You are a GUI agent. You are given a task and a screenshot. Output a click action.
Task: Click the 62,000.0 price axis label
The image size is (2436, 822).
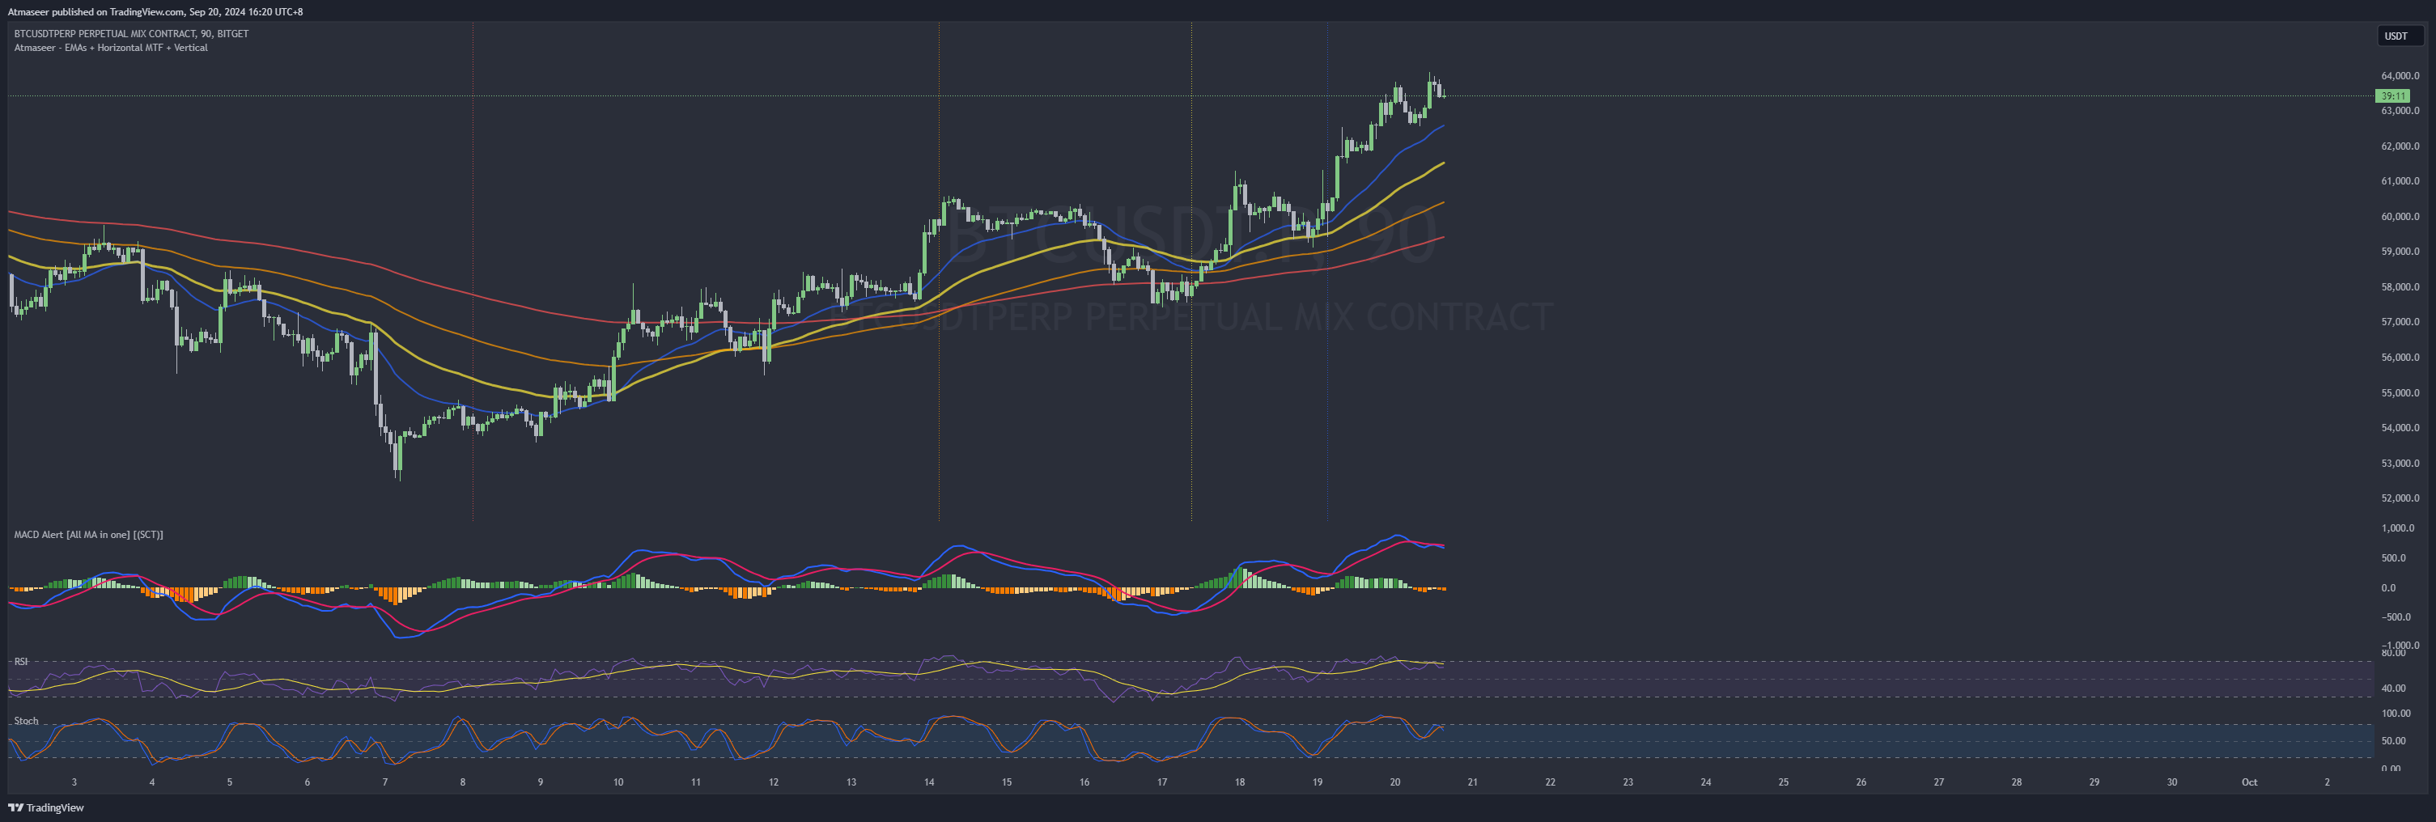coord(2400,146)
